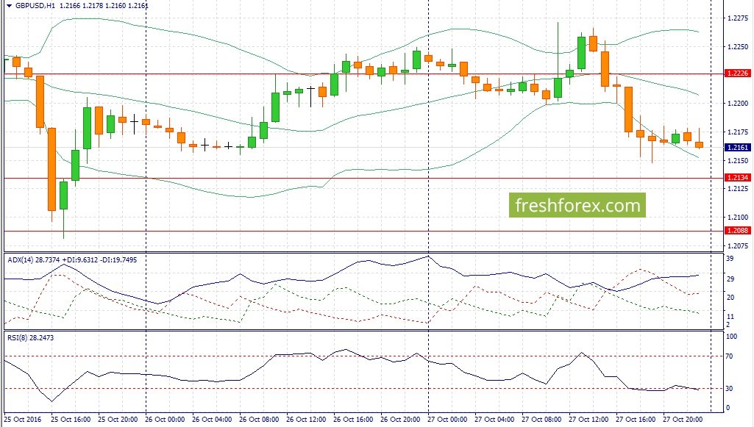This screenshot has width=754, height=427.
Task: Select the red 1.2226 price level label
Action: tap(738, 73)
